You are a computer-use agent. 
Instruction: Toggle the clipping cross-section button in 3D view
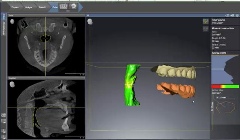coord(205,29)
